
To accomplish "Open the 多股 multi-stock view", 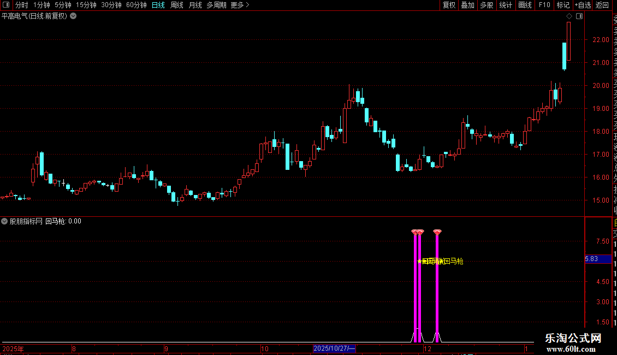I will coord(487,5).
